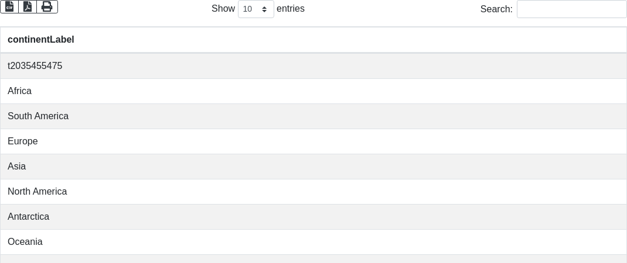Export table as PDF file
The height and width of the screenshot is (263, 627).
[x=28, y=6]
